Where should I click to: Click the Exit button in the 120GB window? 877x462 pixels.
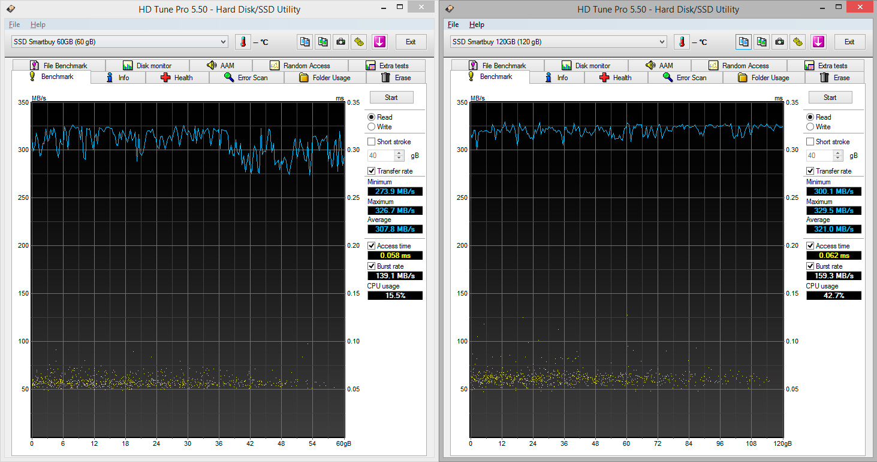[849, 42]
